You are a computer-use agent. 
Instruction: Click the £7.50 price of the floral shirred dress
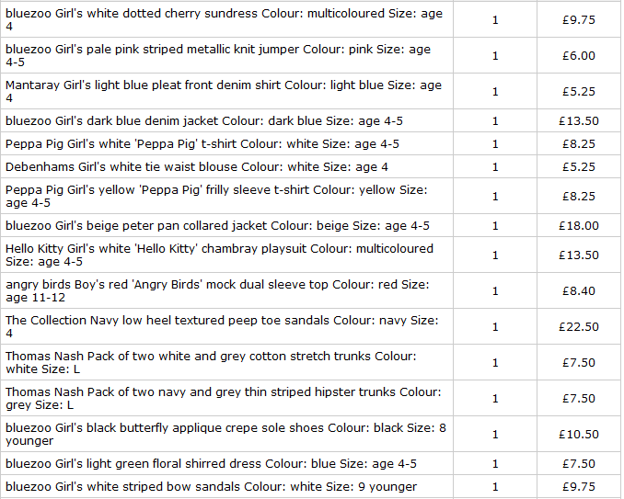coord(579,464)
